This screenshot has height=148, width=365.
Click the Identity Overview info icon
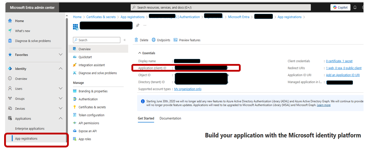pos(10,79)
